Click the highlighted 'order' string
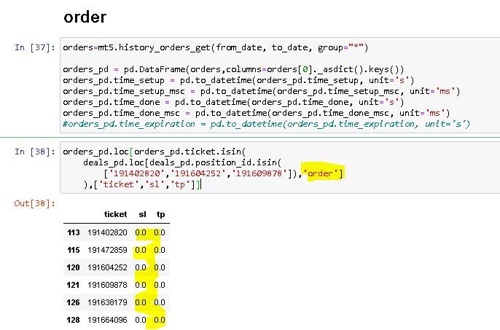Viewport: 500px width, 330px height. pyautogui.click(x=320, y=173)
